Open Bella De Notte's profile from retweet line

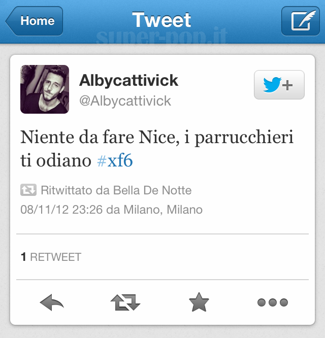(x=152, y=190)
